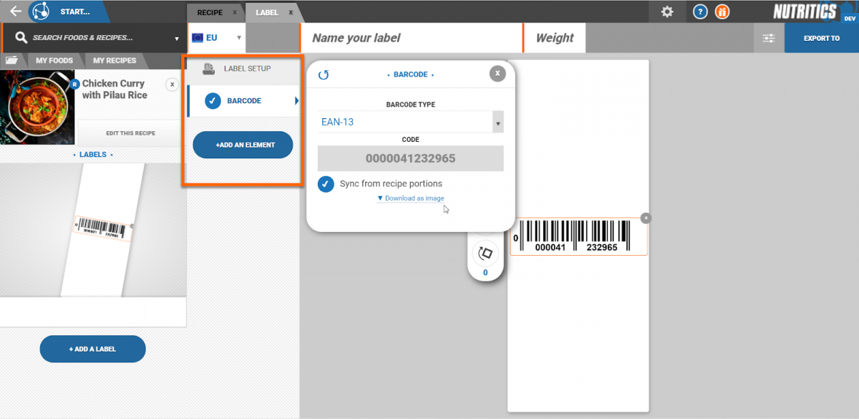The width and height of the screenshot is (859, 419).
Task: Toggle Sync from recipe portions checkbox
Action: click(x=326, y=184)
